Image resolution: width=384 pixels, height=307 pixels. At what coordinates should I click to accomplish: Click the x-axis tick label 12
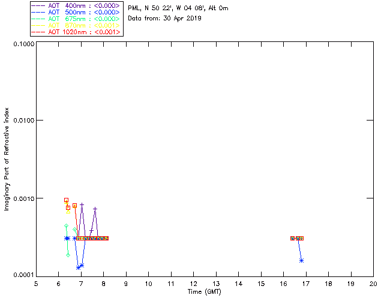tap(193, 284)
